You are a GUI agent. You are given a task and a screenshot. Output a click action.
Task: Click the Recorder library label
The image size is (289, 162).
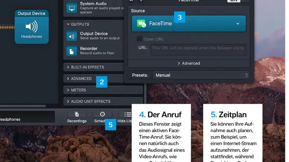89,48
